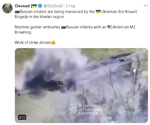
Task: Click the 'ШТУРМОВА БРИГАДА' watermark text
Action: pos(90,112)
